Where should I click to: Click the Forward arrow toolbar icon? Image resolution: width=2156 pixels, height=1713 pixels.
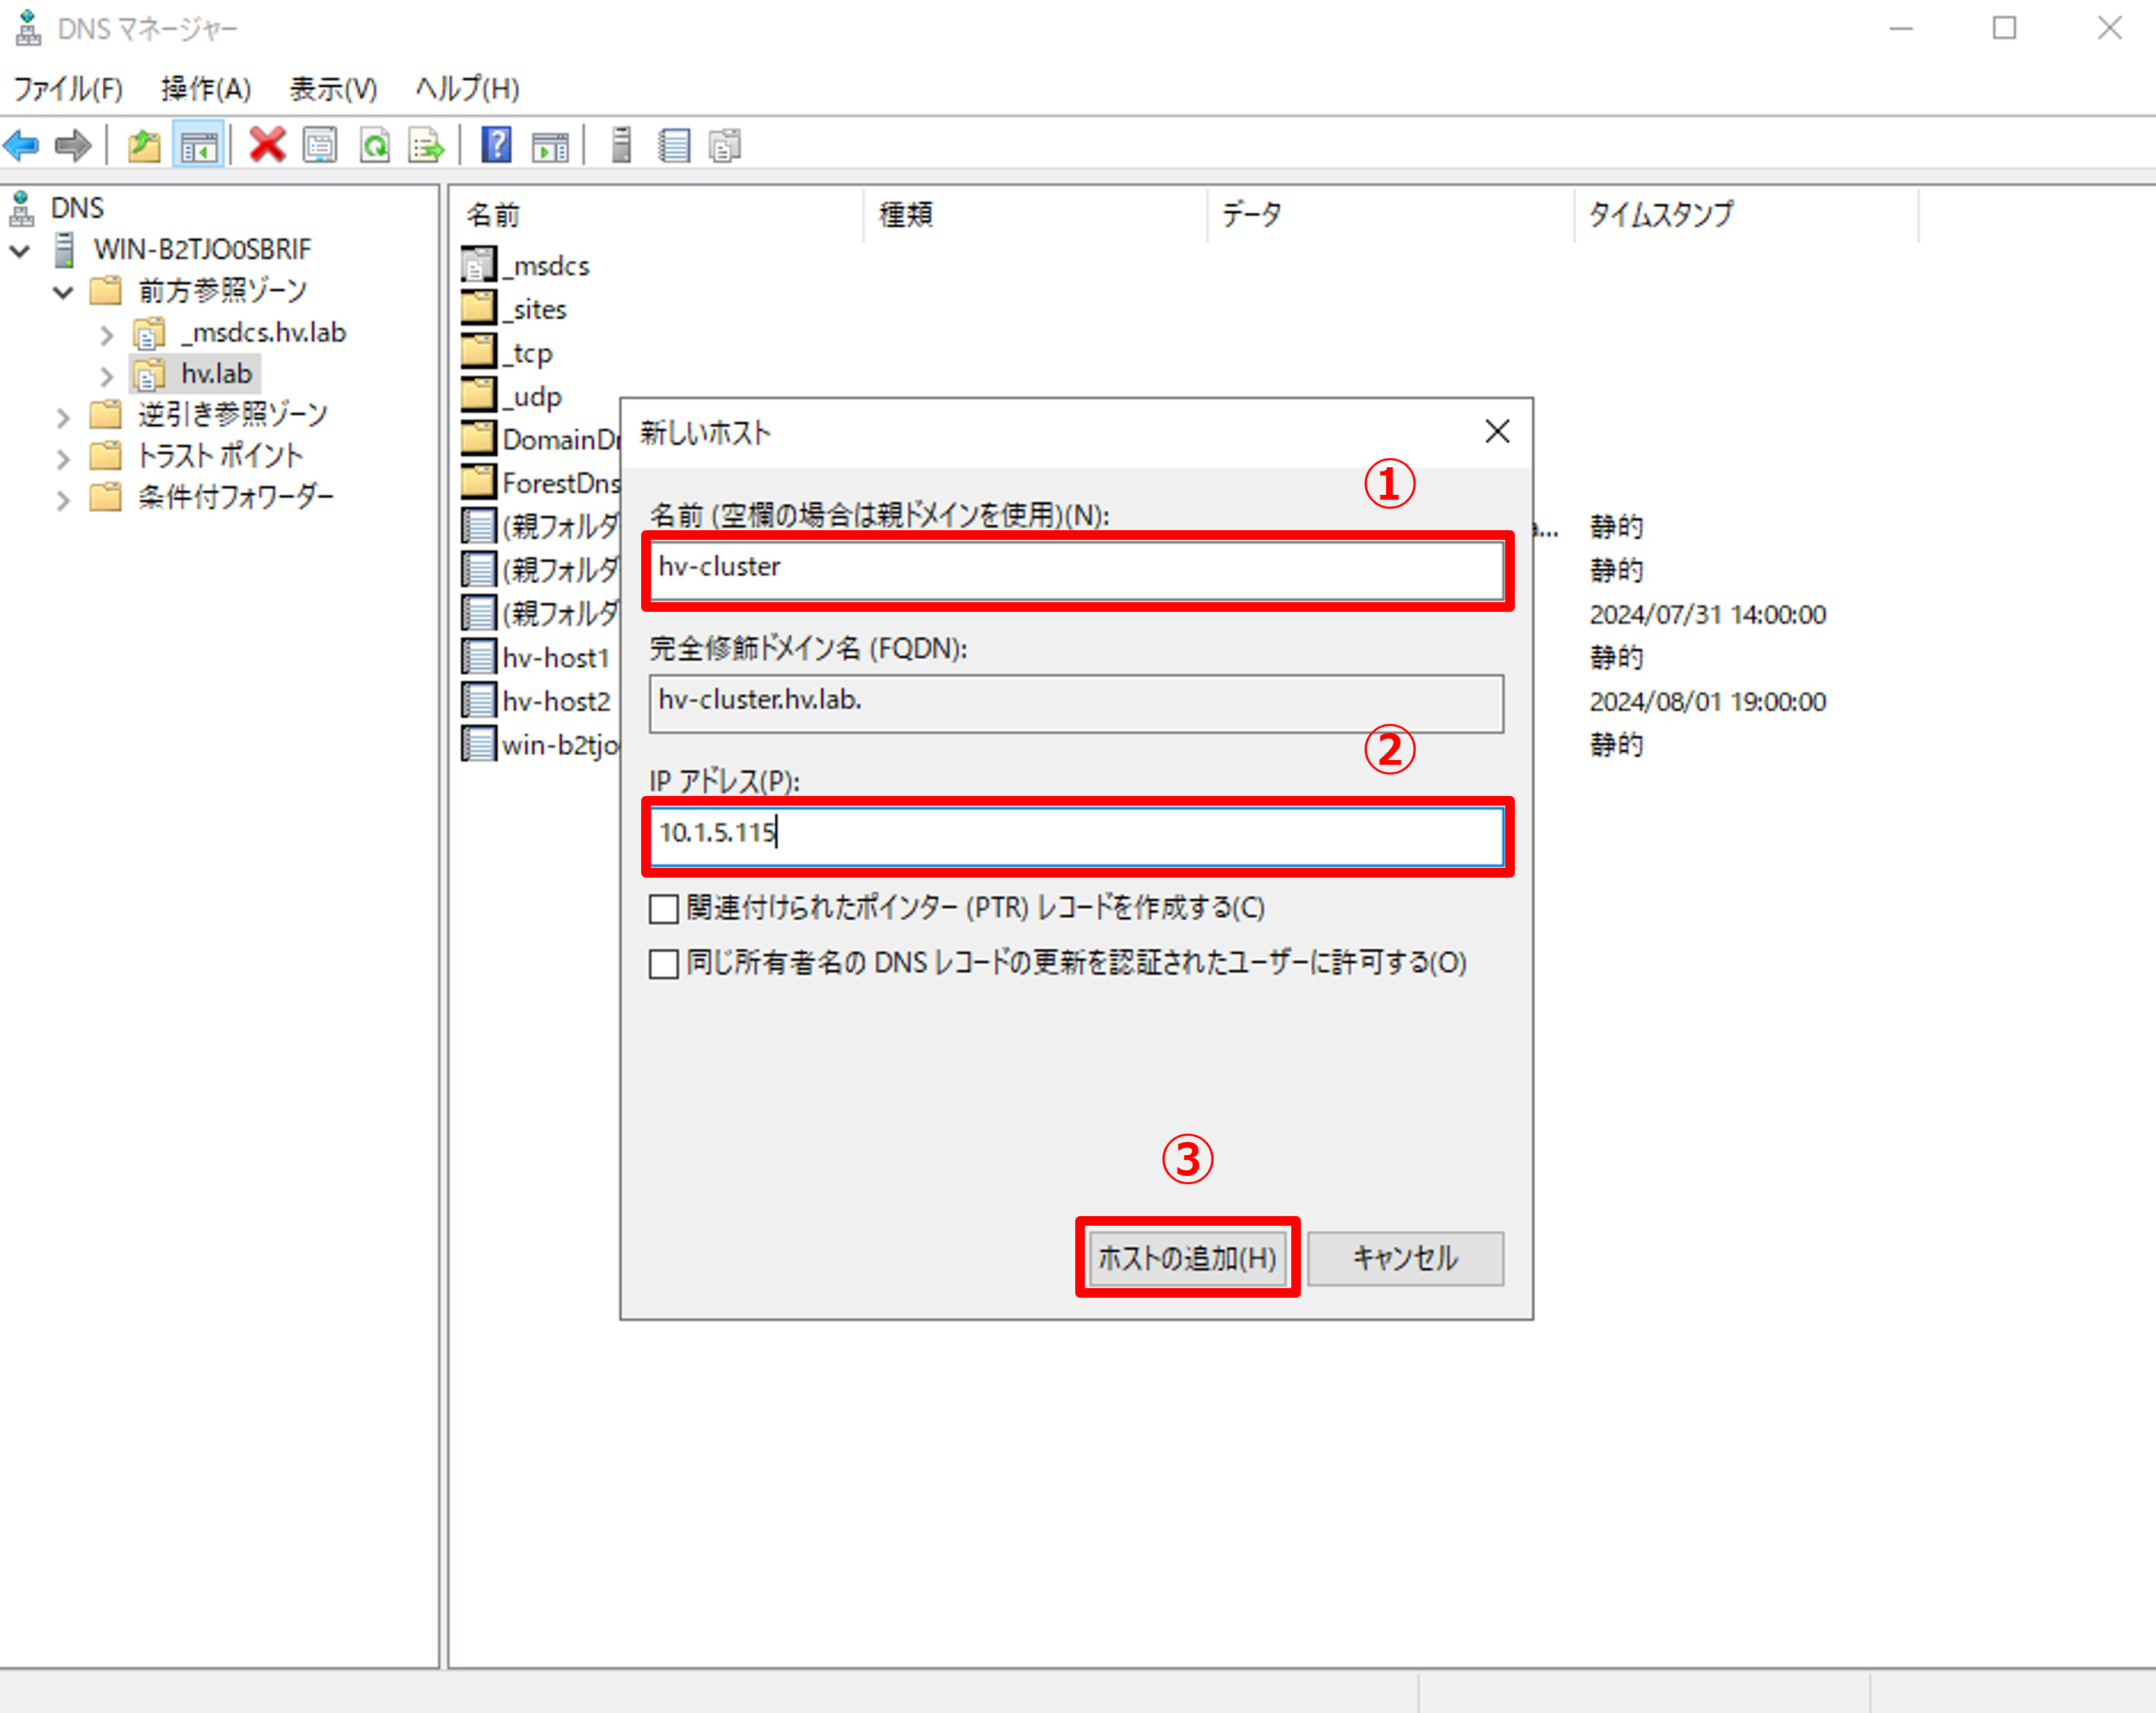click(73, 146)
